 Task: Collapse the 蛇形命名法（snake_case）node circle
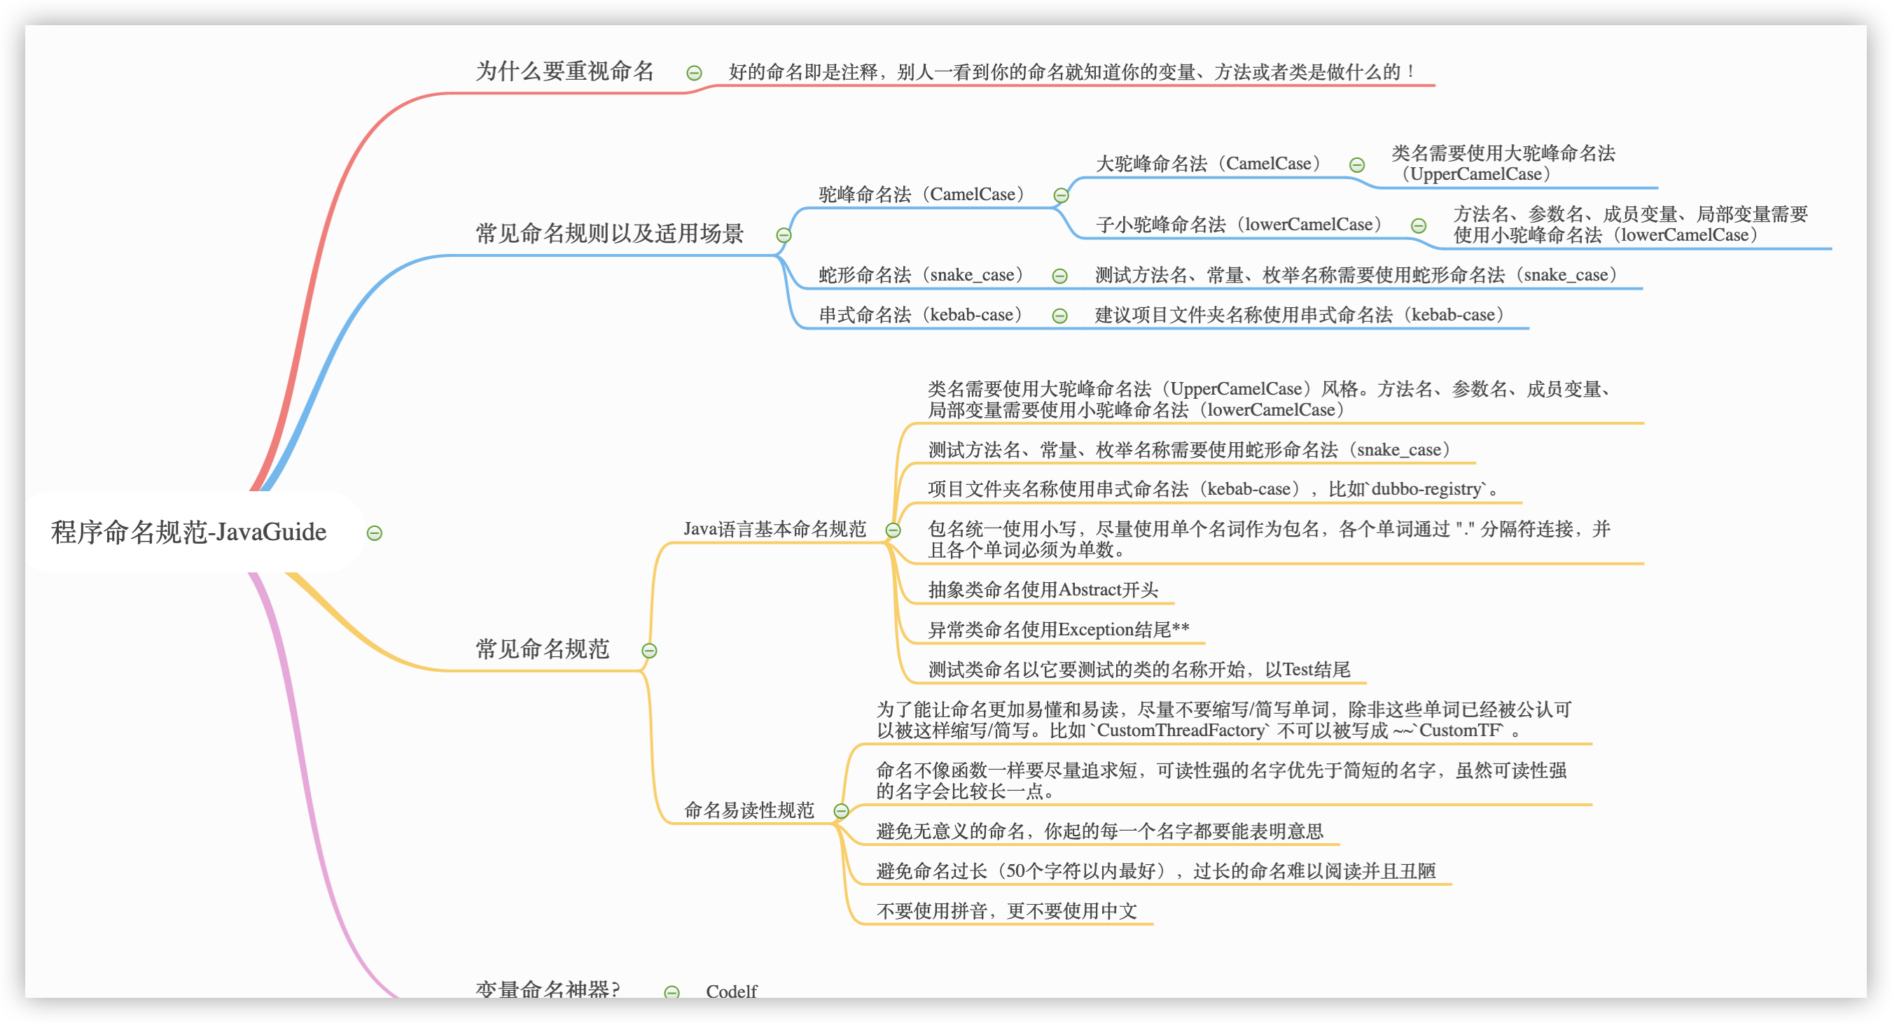point(1060,276)
